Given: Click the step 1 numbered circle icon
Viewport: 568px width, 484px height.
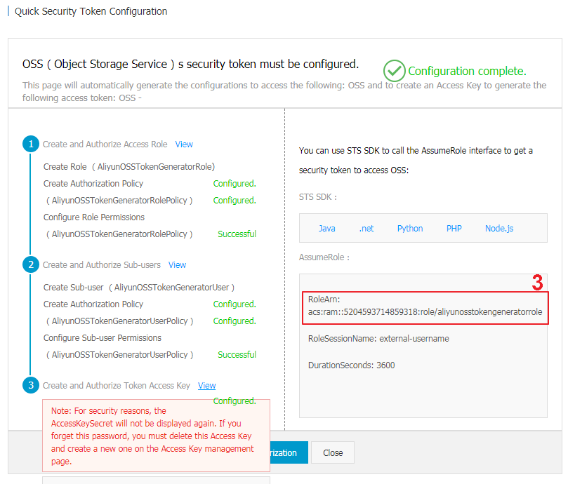Looking at the screenshot, I should pyautogui.click(x=31, y=144).
